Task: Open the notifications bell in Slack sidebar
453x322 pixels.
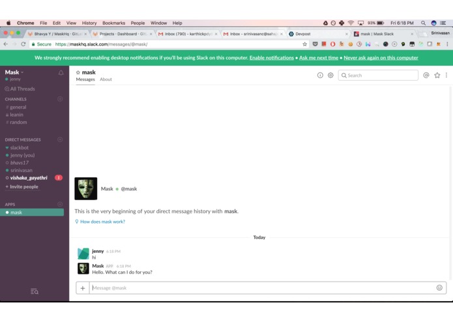Action: (x=61, y=73)
